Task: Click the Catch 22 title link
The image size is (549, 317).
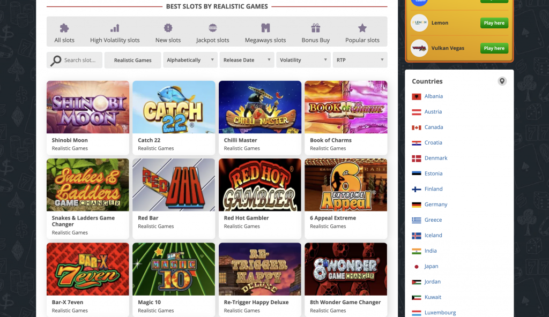Action: click(x=149, y=140)
